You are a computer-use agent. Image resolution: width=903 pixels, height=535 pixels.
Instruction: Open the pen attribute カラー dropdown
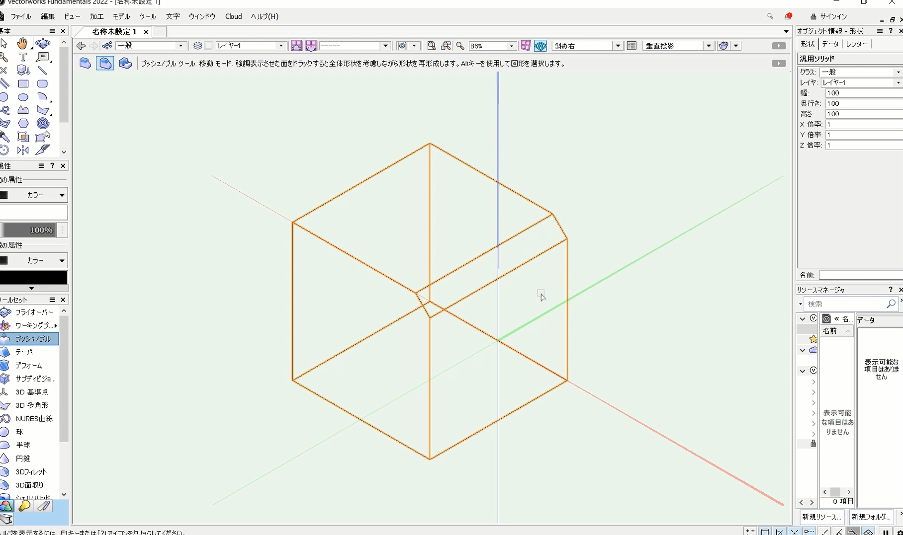[x=34, y=261]
